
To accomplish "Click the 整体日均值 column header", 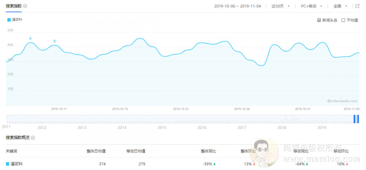I will click(x=96, y=151).
